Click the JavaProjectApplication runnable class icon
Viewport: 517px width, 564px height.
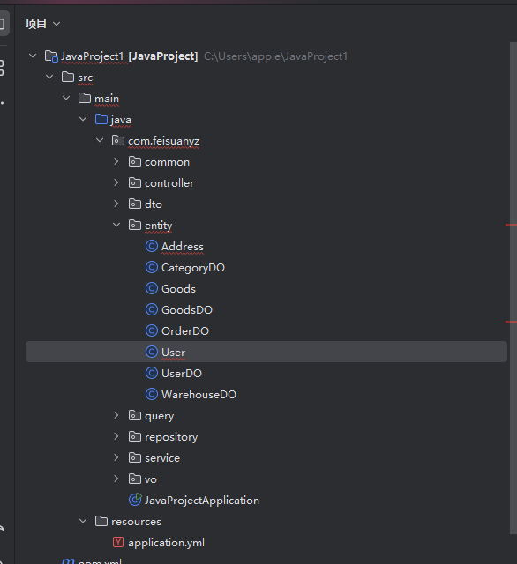[x=135, y=500]
